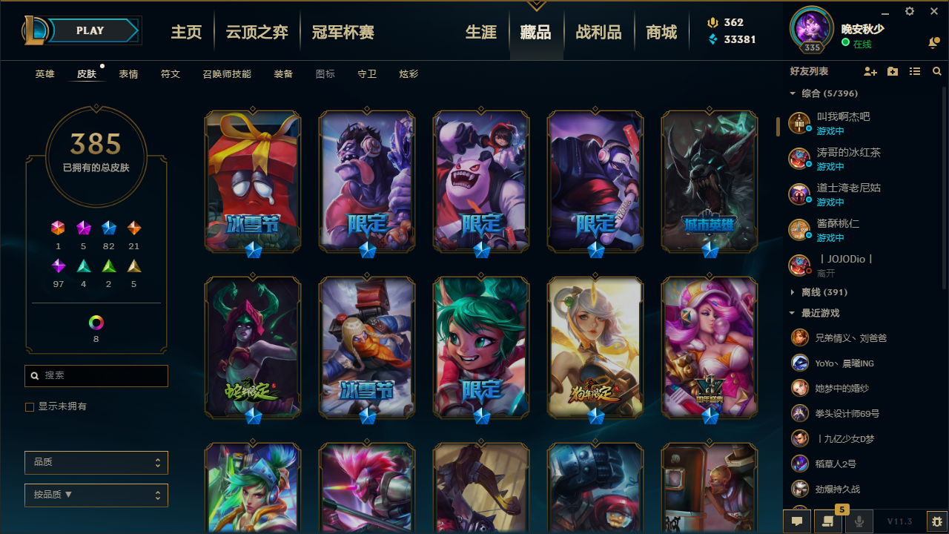Click the 搜索 skin search field

coord(96,376)
